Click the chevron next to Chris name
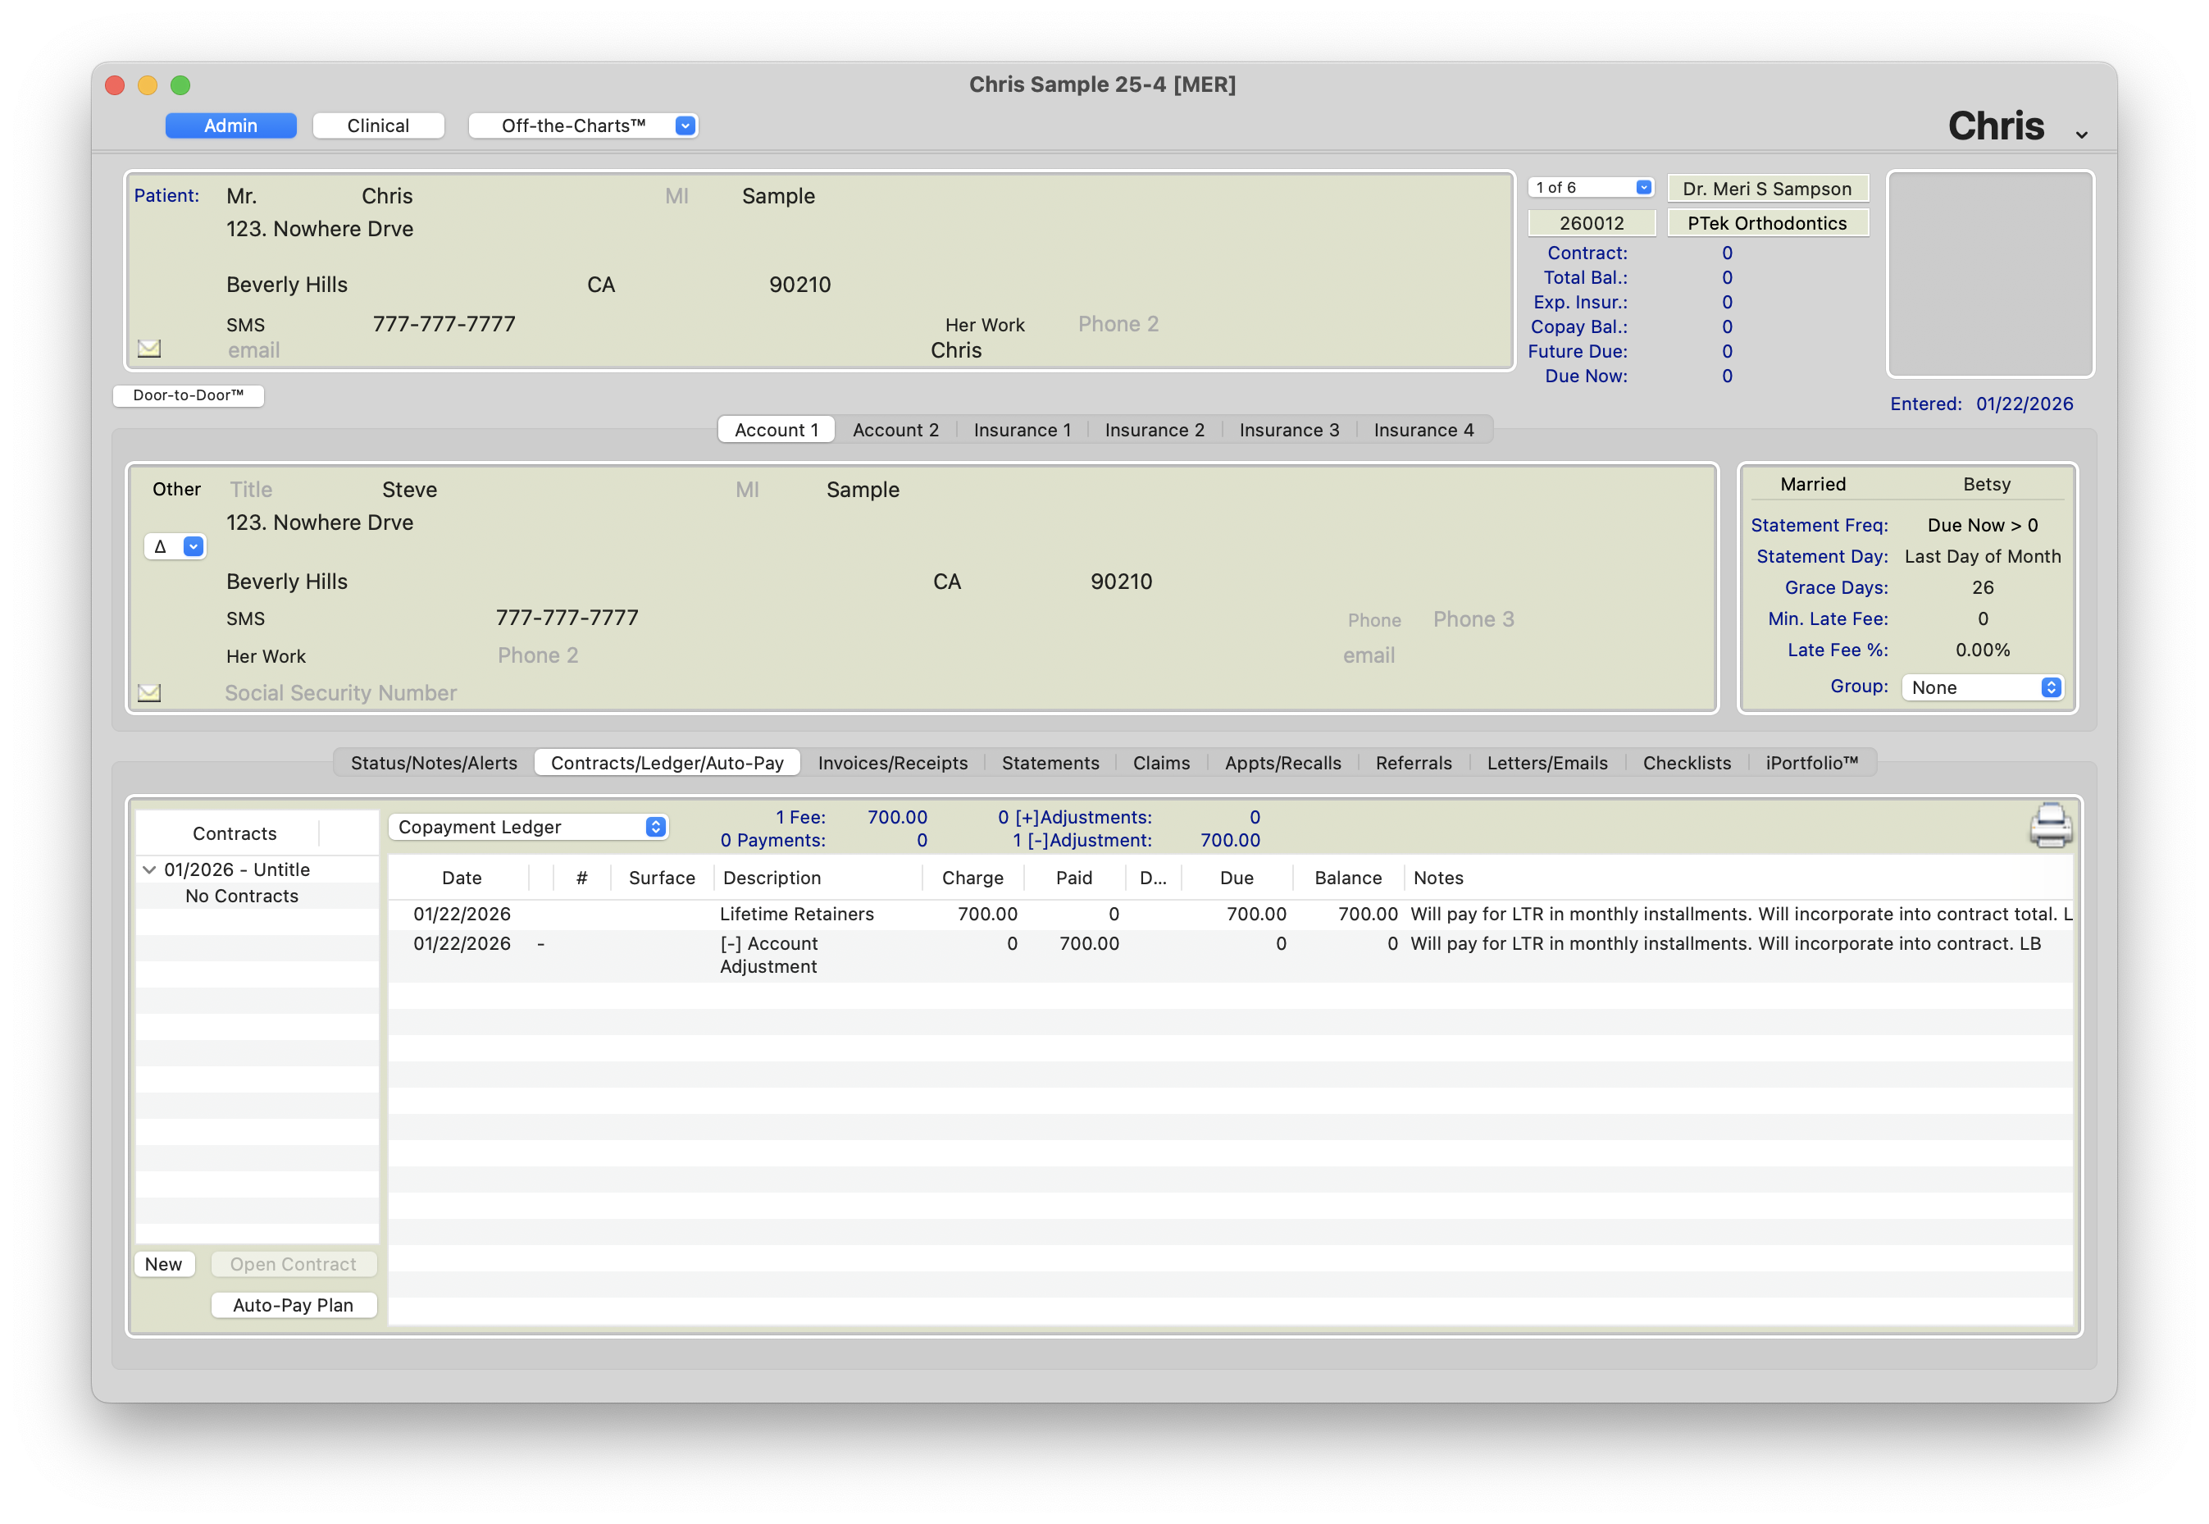Screen dimensions: 2209x1524 point(2081,135)
